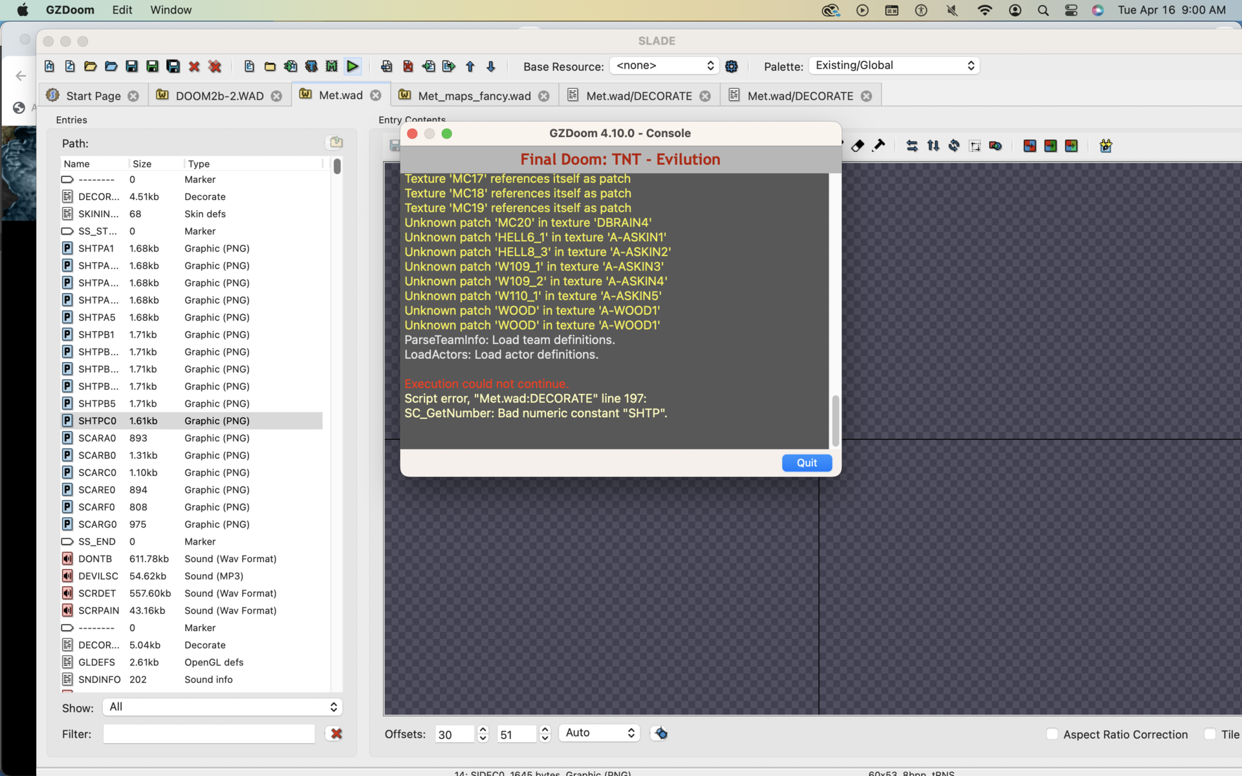Click the colour remap shapes icon
Viewport: 1242px width, 776px height.
coord(996,146)
